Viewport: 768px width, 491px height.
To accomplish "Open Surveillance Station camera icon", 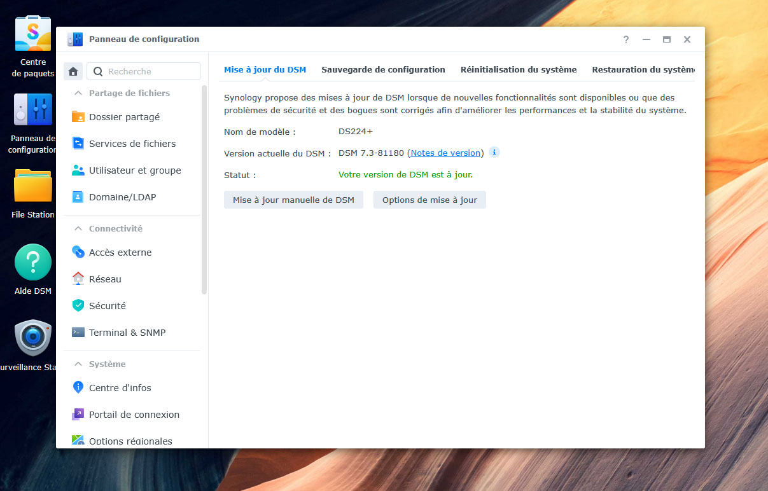I will tap(33, 338).
